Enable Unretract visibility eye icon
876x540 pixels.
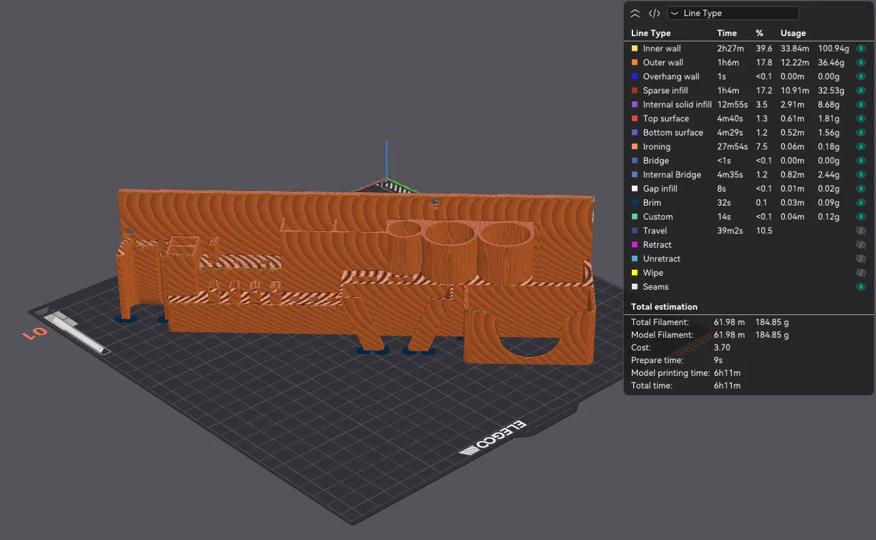(x=861, y=259)
